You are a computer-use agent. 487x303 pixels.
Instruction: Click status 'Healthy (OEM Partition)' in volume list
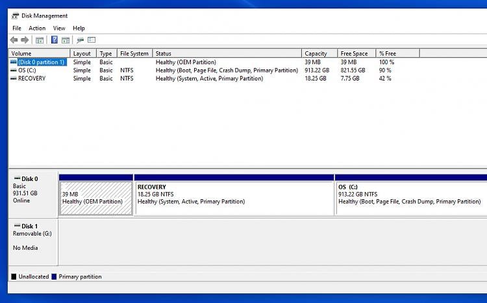186,62
